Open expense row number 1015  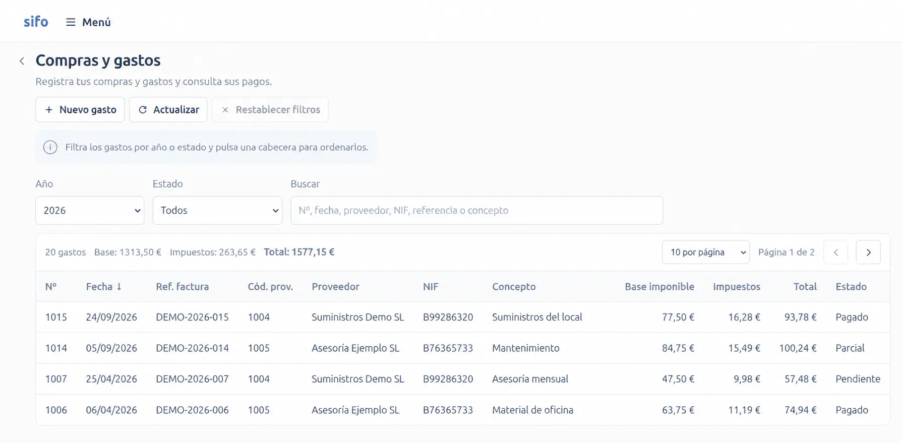tap(462, 317)
